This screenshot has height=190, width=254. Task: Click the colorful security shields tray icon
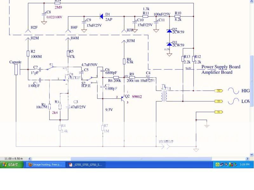[231, 165]
